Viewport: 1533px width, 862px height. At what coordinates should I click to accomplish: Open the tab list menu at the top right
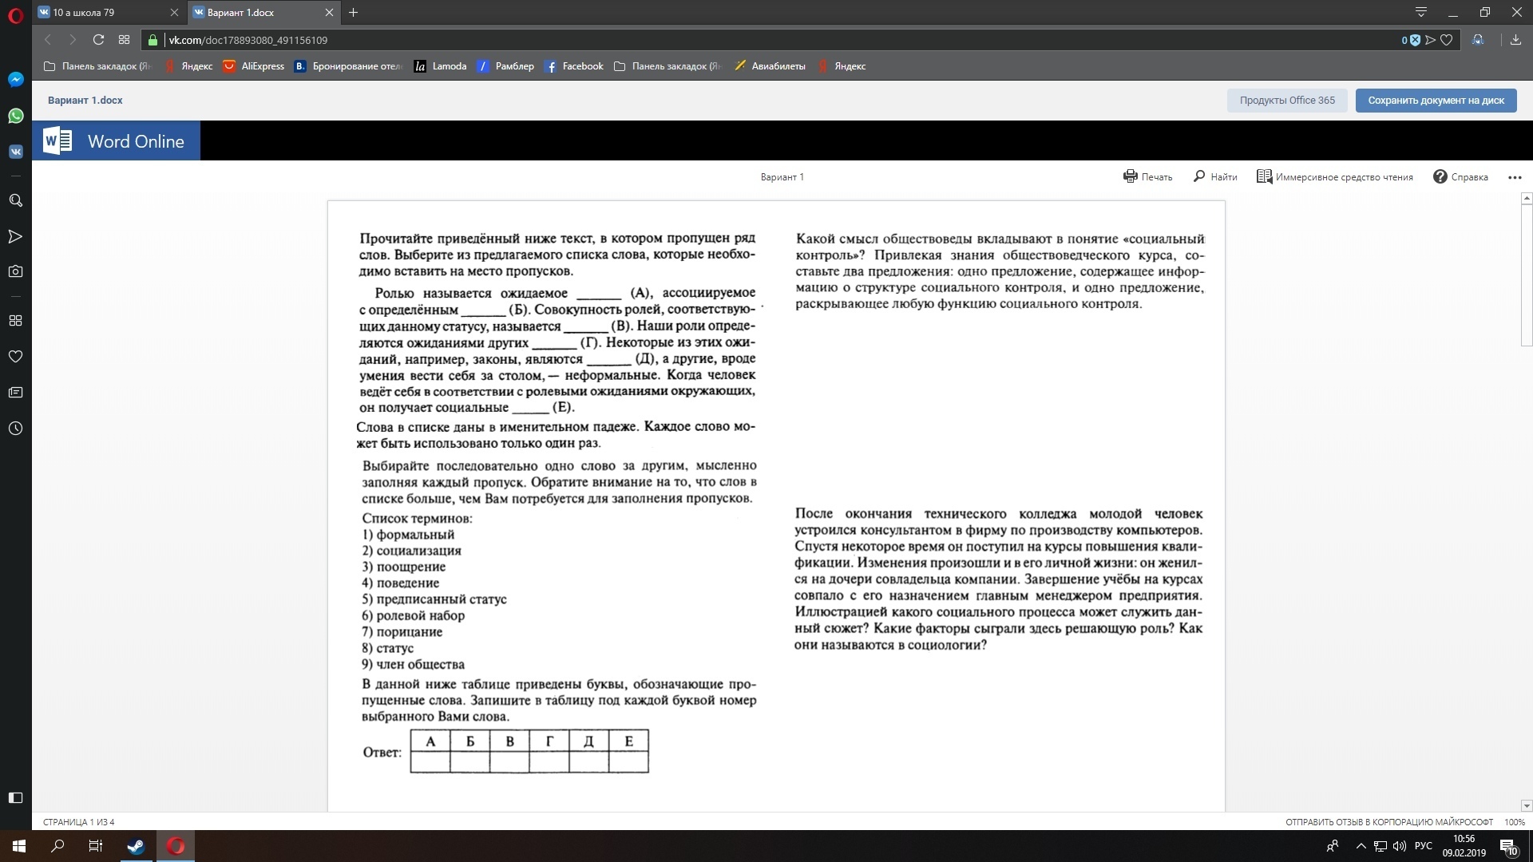click(x=1420, y=12)
